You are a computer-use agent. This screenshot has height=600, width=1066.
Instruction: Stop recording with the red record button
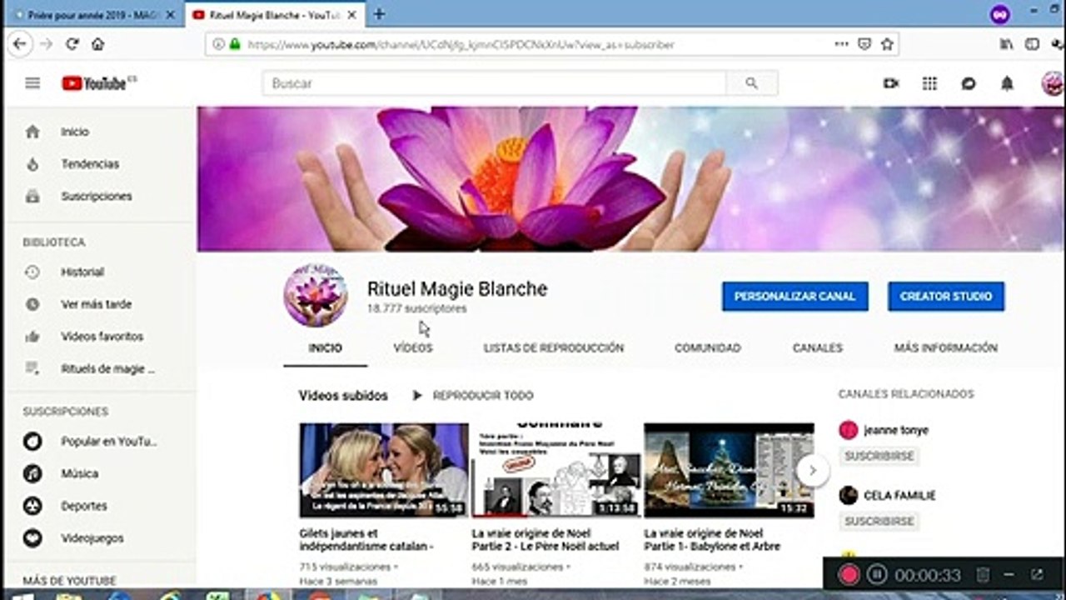(849, 574)
